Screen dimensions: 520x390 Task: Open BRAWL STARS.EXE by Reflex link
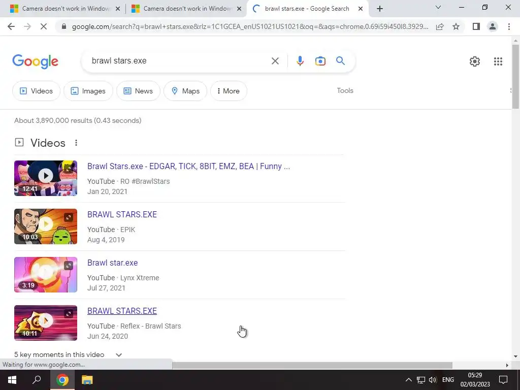click(122, 311)
